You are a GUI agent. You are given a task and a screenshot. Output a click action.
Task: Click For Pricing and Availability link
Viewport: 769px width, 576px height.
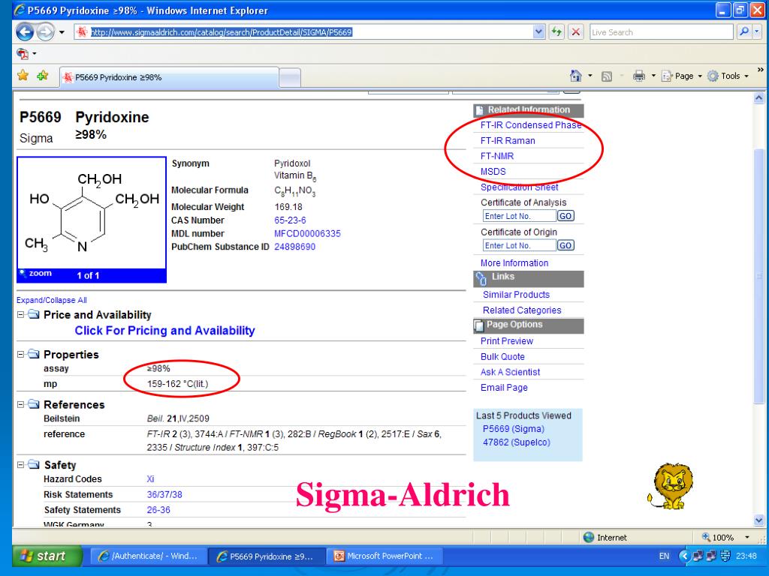[x=164, y=331]
